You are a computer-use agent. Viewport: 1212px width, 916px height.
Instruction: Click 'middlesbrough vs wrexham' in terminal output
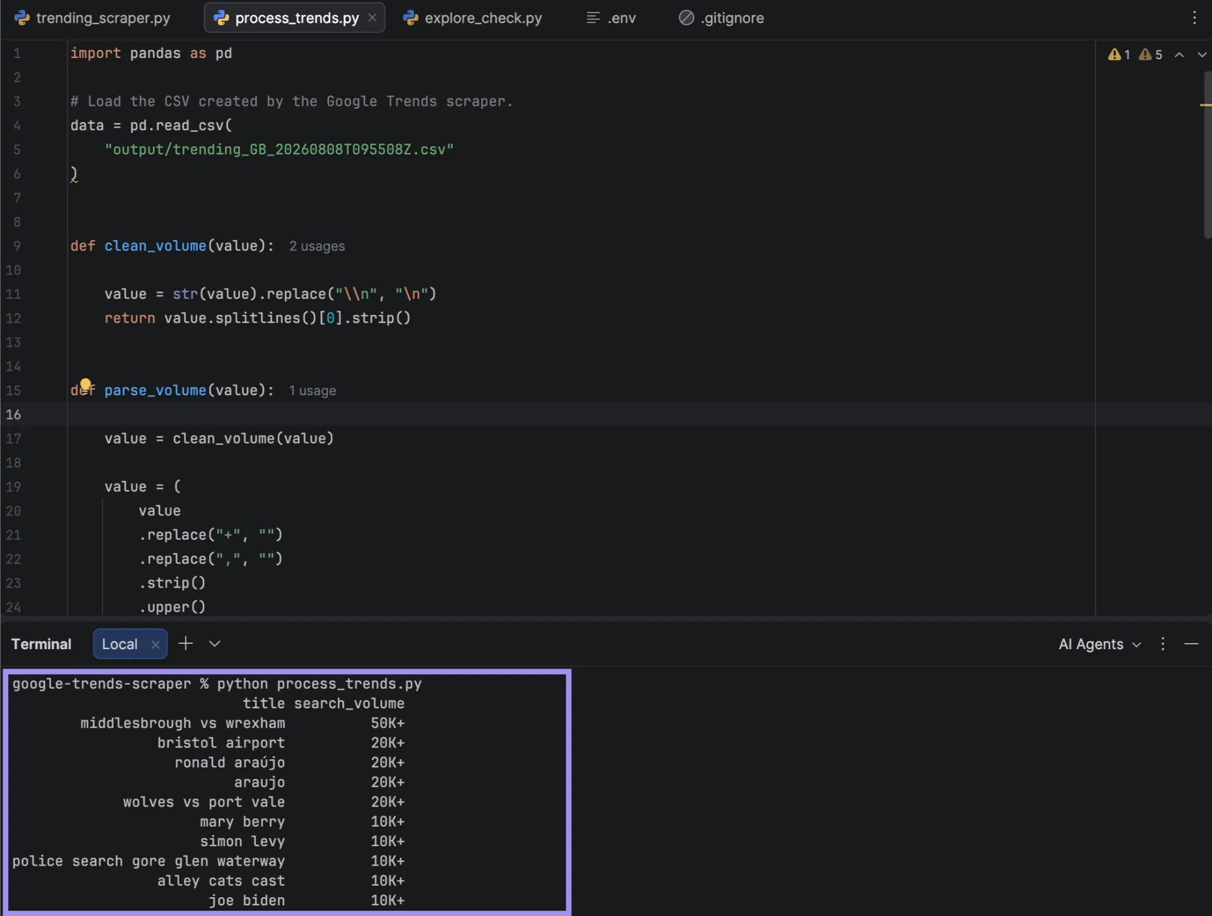tap(183, 723)
